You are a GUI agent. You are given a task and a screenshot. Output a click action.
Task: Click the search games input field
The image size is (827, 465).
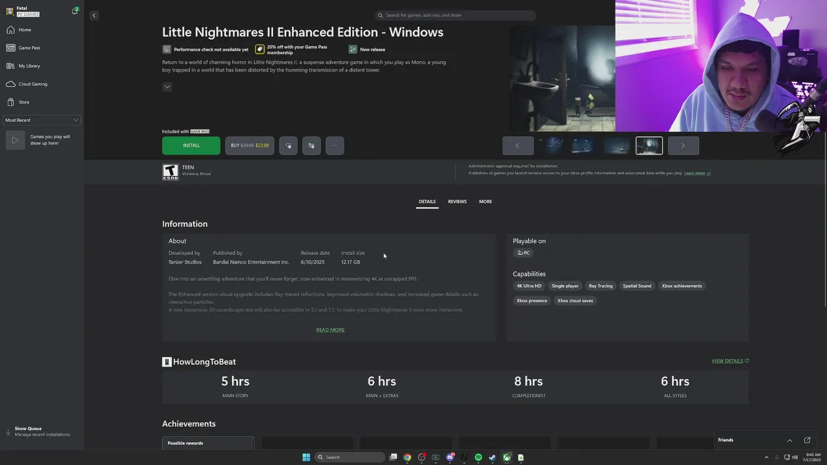455,15
